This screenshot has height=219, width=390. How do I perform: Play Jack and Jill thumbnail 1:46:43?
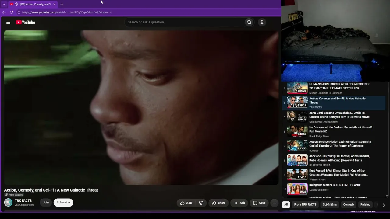coord(297,160)
